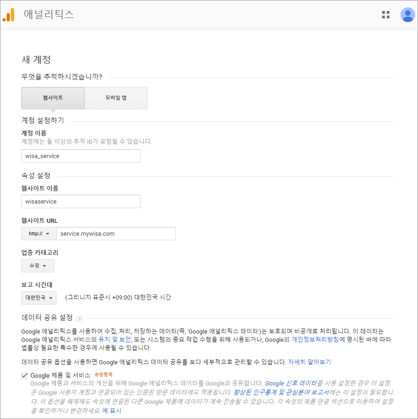Click the 속성 설정 section heading
The image size is (418, 419).
click(36, 176)
